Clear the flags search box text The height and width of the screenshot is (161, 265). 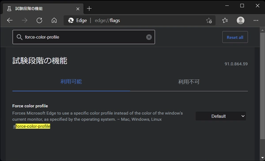coord(149,37)
